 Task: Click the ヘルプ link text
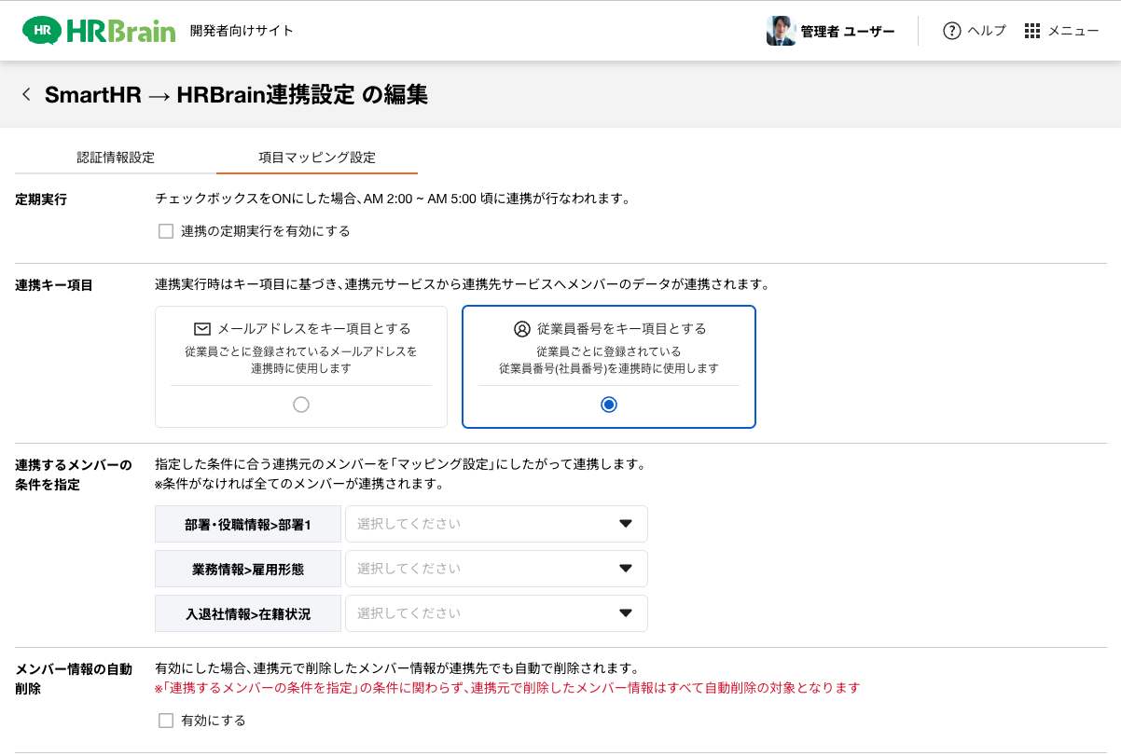tap(987, 31)
